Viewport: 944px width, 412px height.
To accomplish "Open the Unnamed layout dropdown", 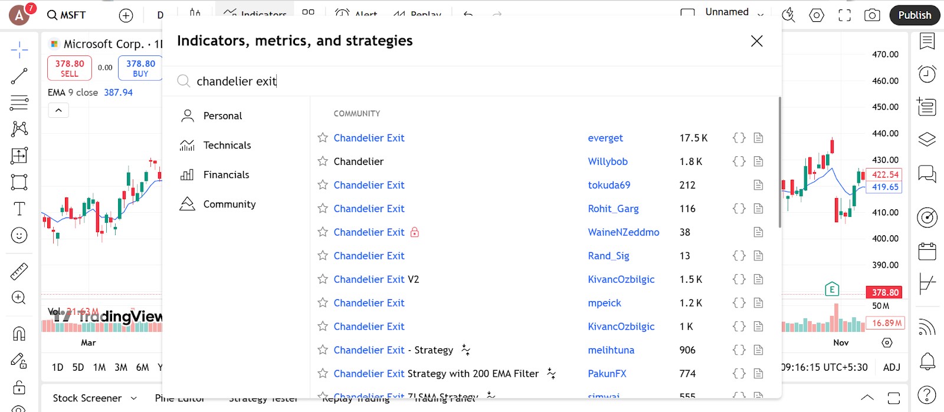I will tap(761, 14).
